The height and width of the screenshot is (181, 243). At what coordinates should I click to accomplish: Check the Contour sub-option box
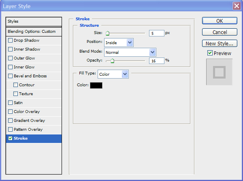(x=15, y=85)
